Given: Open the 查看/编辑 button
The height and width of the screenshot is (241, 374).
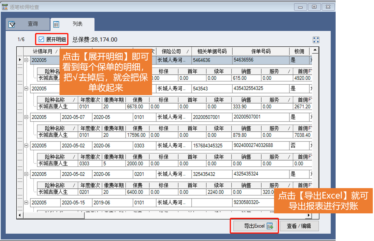Looking at the screenshot, I should click(x=299, y=226).
